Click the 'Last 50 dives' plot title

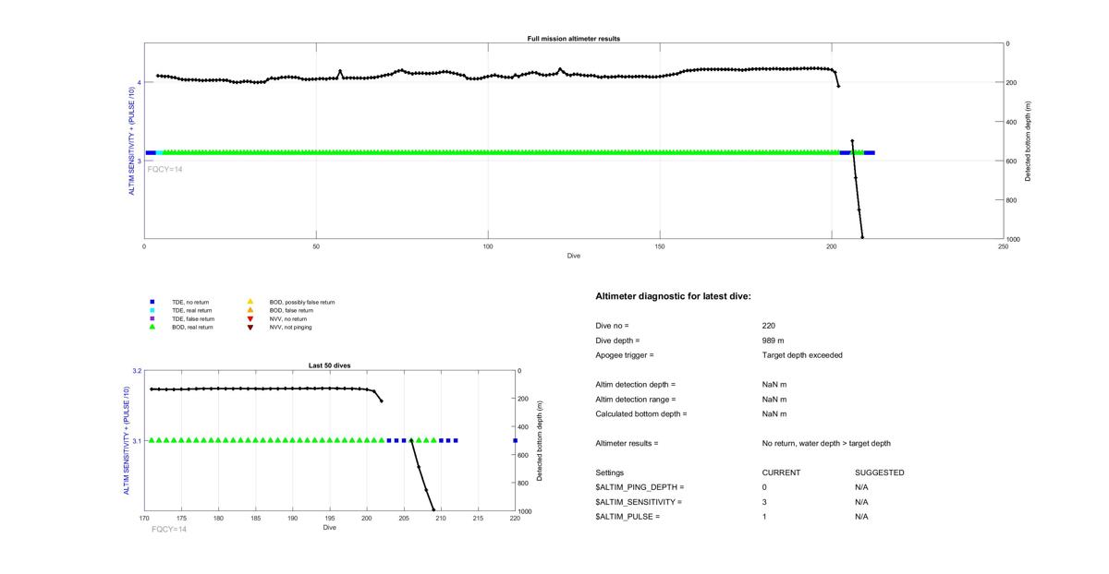click(x=329, y=365)
